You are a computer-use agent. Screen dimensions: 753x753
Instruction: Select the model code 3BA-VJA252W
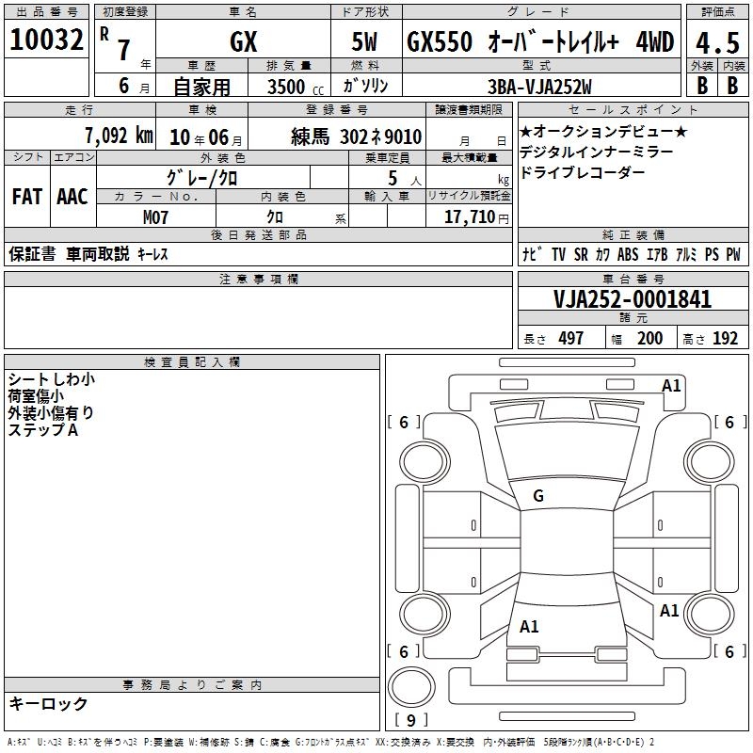539,87
